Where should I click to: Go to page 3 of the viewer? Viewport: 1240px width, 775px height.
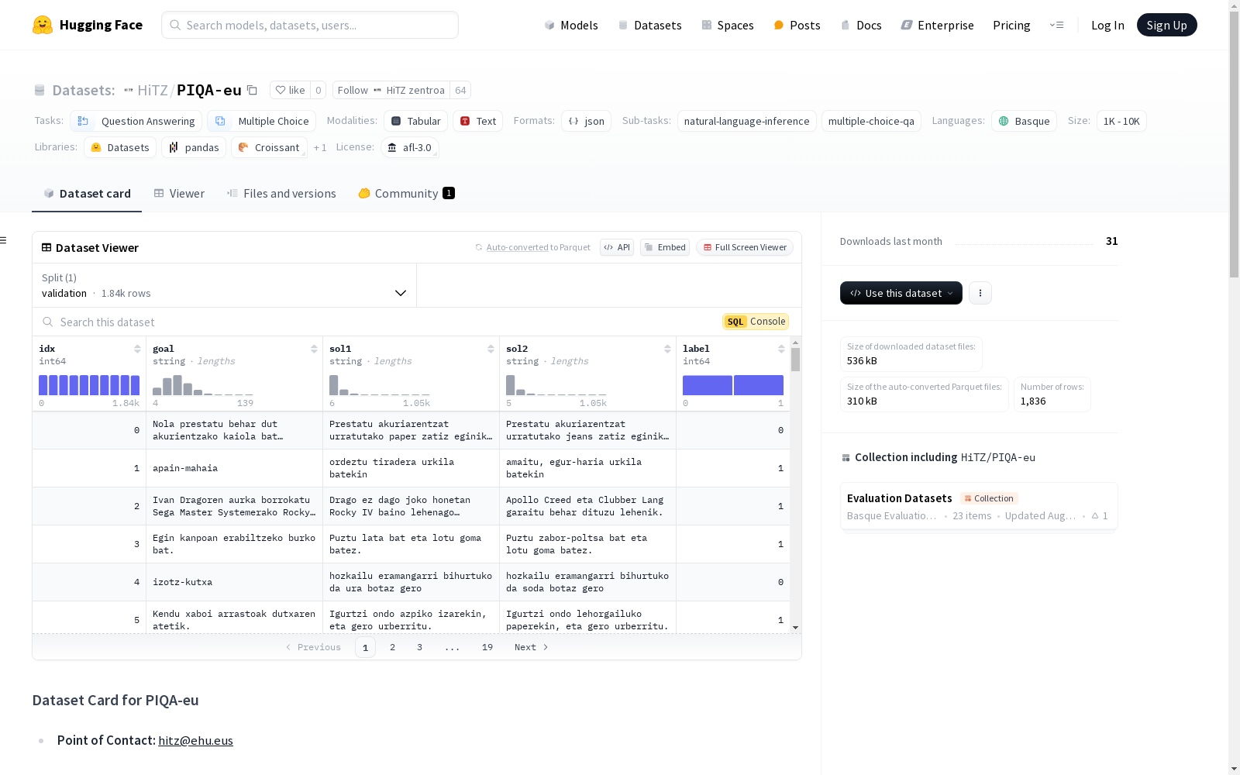coord(419,647)
